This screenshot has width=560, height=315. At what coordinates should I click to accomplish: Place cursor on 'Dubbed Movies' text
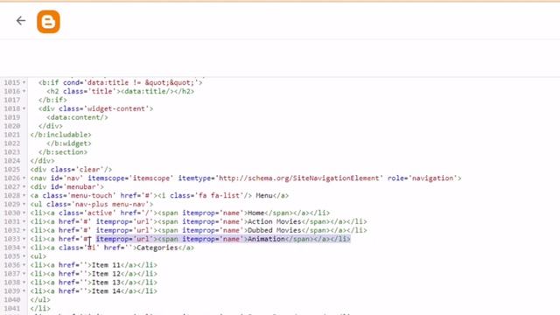pyautogui.click(x=274, y=230)
